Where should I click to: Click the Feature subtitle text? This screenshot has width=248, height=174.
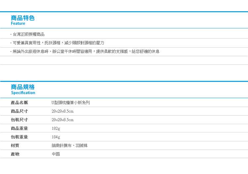point(18,23)
